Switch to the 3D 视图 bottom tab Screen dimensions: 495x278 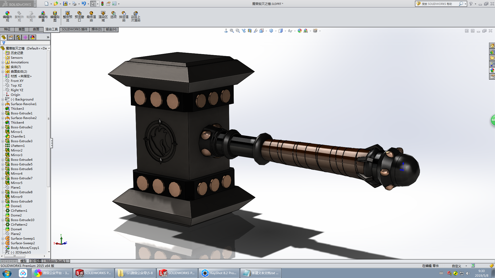point(36,261)
